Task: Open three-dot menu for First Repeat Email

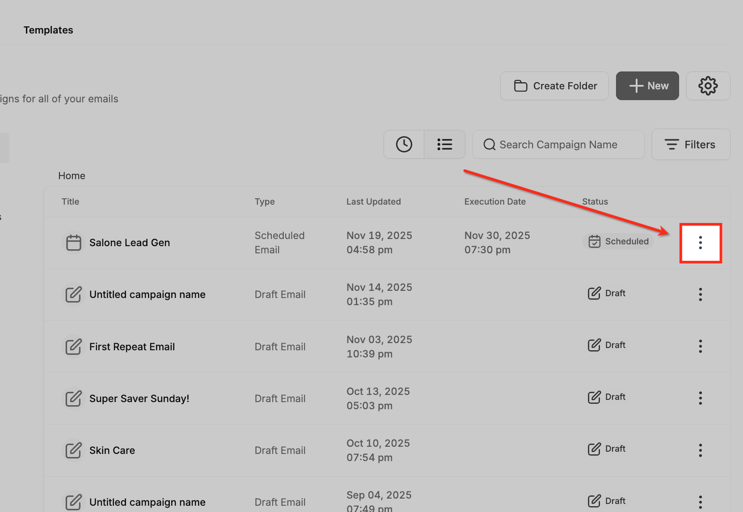Action: coord(701,346)
